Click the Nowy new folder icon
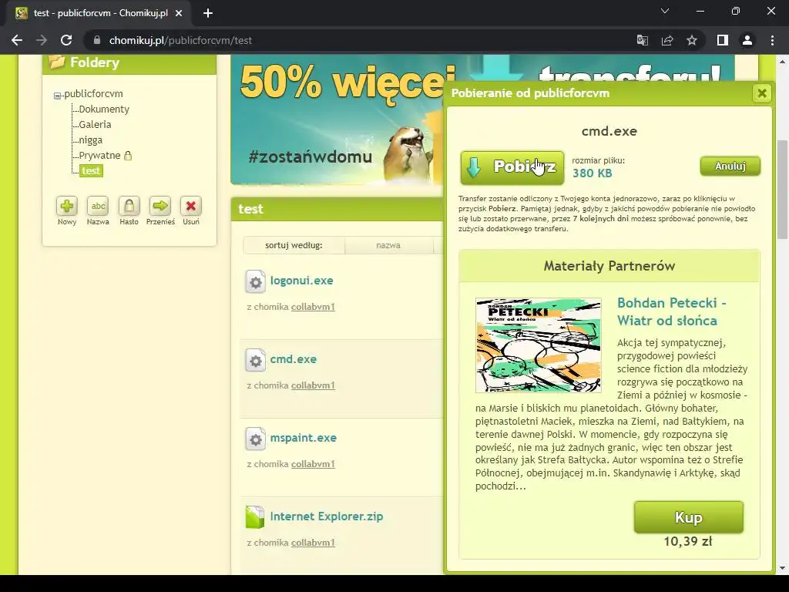This screenshot has height=592, width=789. click(67, 206)
